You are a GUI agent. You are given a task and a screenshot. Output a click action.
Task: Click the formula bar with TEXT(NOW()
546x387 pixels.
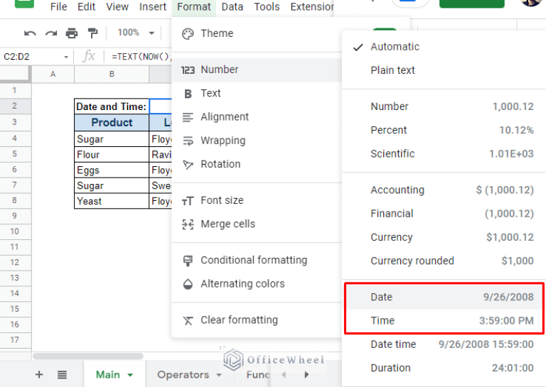point(141,56)
